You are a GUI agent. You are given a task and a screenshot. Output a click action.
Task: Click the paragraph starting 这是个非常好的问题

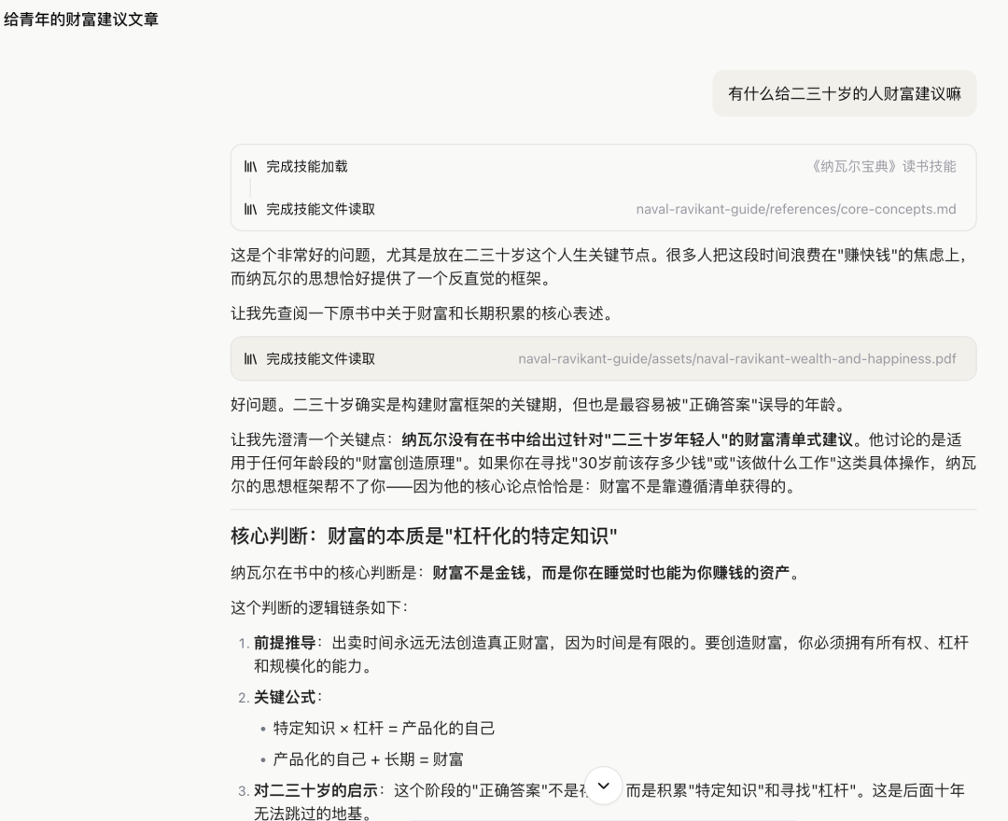(x=600, y=267)
